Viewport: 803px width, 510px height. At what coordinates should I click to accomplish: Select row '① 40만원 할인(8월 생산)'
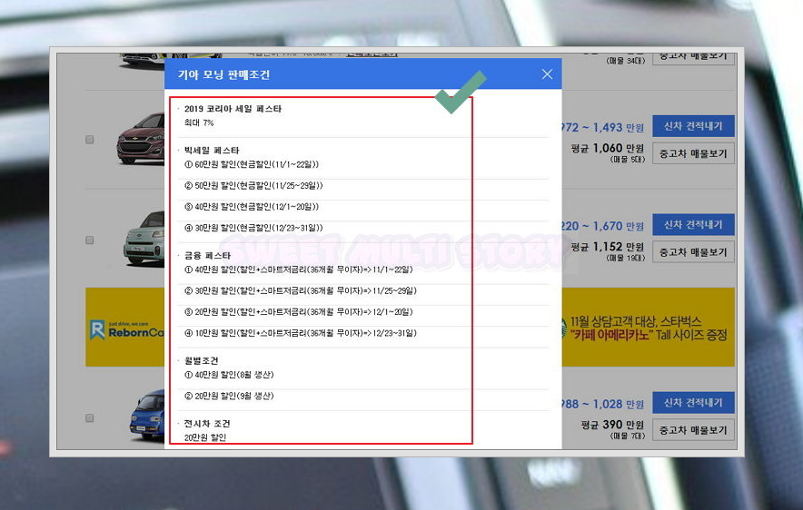pyautogui.click(x=229, y=375)
